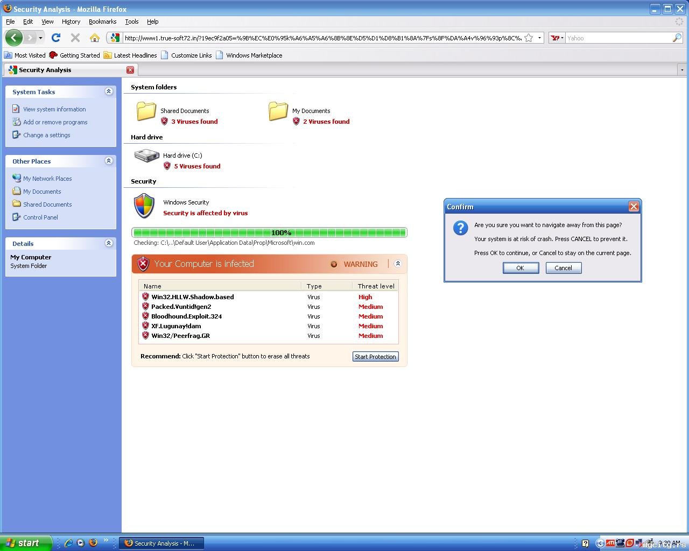Image resolution: width=689 pixels, height=551 pixels.
Task: Click the Shared Documents folder icon
Action: [146, 111]
